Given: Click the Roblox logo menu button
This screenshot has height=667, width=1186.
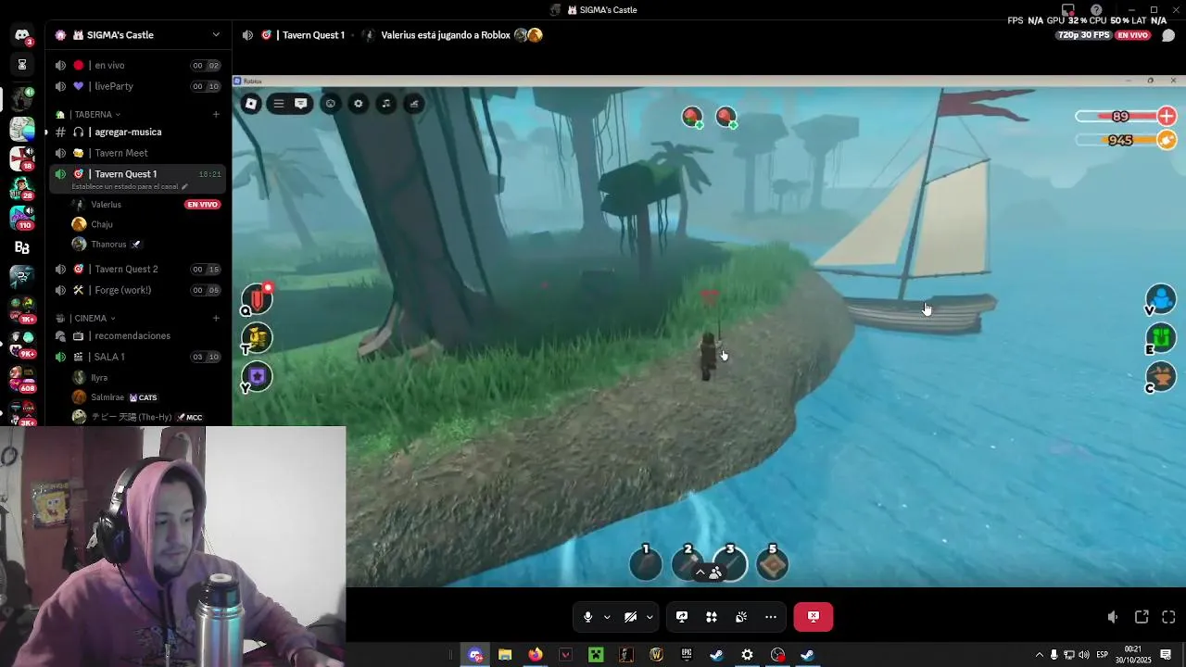Looking at the screenshot, I should 251,104.
